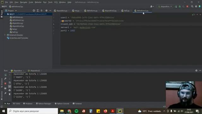Stop process with Run panel red button
This screenshot has width=202, height=114.
click(5, 84)
